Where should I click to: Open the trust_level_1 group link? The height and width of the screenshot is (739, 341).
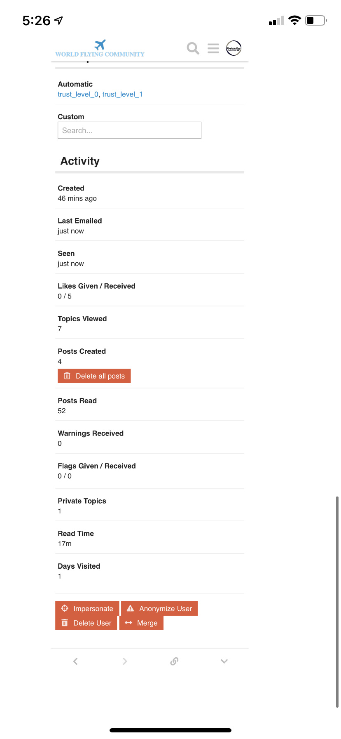pyautogui.click(x=122, y=94)
